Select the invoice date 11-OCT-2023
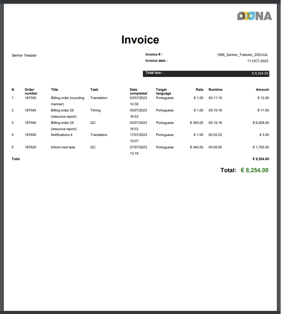 [x=257, y=61]
